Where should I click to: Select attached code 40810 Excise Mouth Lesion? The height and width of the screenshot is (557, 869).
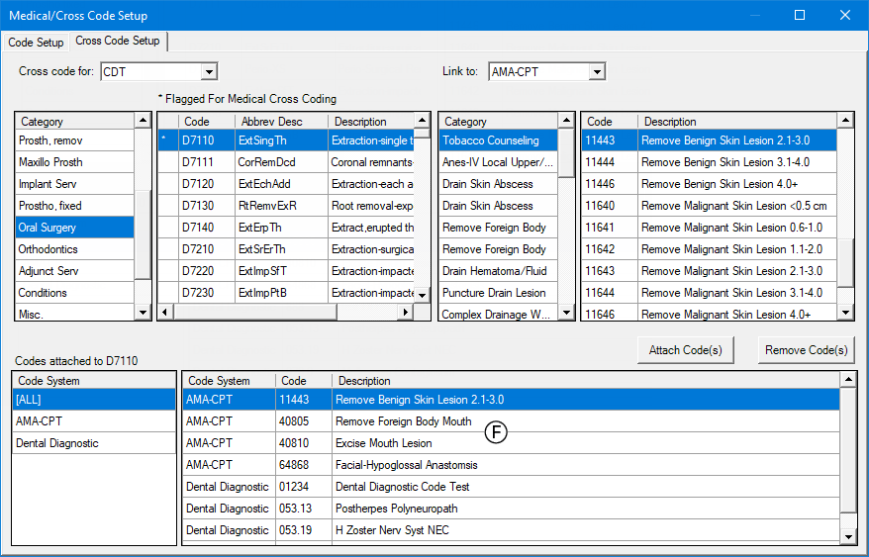(x=383, y=443)
